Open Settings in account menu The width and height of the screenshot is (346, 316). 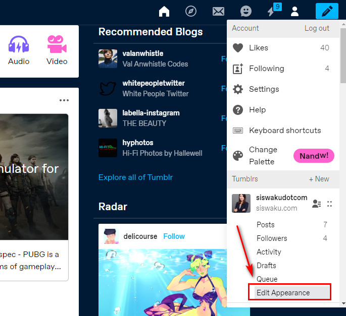pos(283,89)
